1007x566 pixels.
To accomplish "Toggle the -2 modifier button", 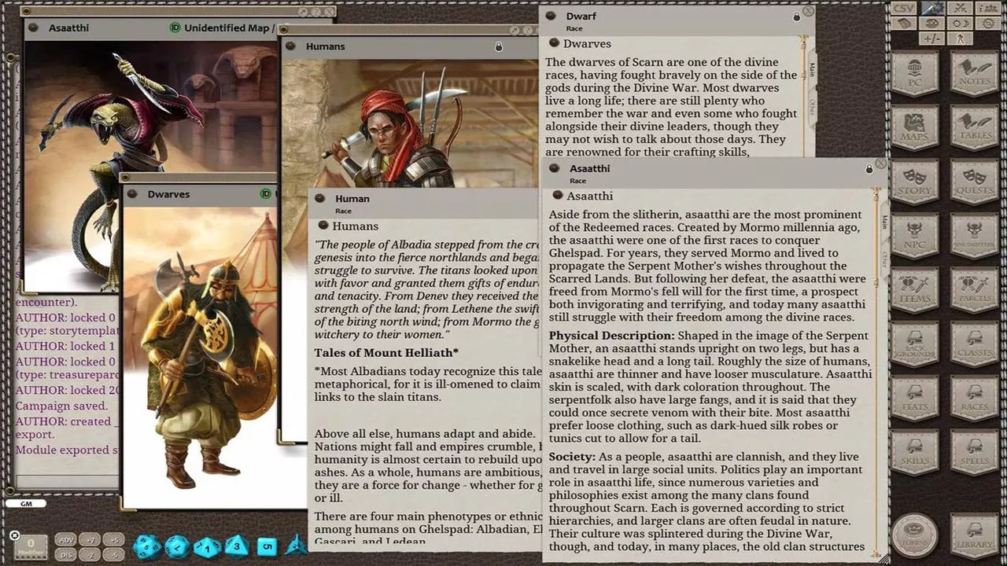I will [91, 555].
